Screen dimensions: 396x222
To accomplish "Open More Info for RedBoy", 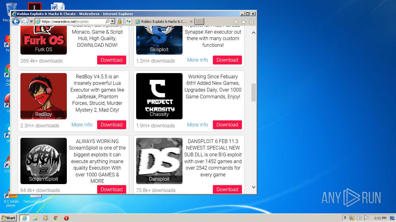I will click(82, 125).
